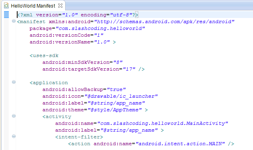Click the package value com.slashcoding.helloworld
This screenshot has height=150, width=253.
pos(100,28)
